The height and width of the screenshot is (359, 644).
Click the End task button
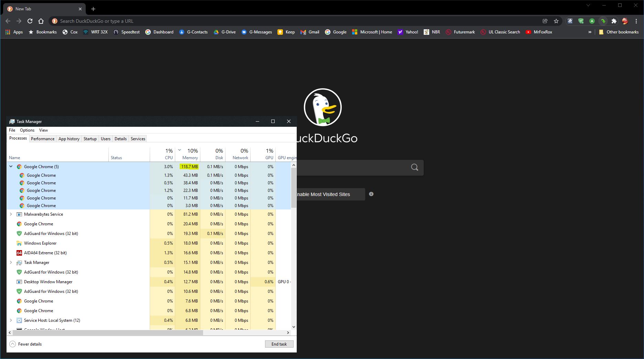(279, 344)
